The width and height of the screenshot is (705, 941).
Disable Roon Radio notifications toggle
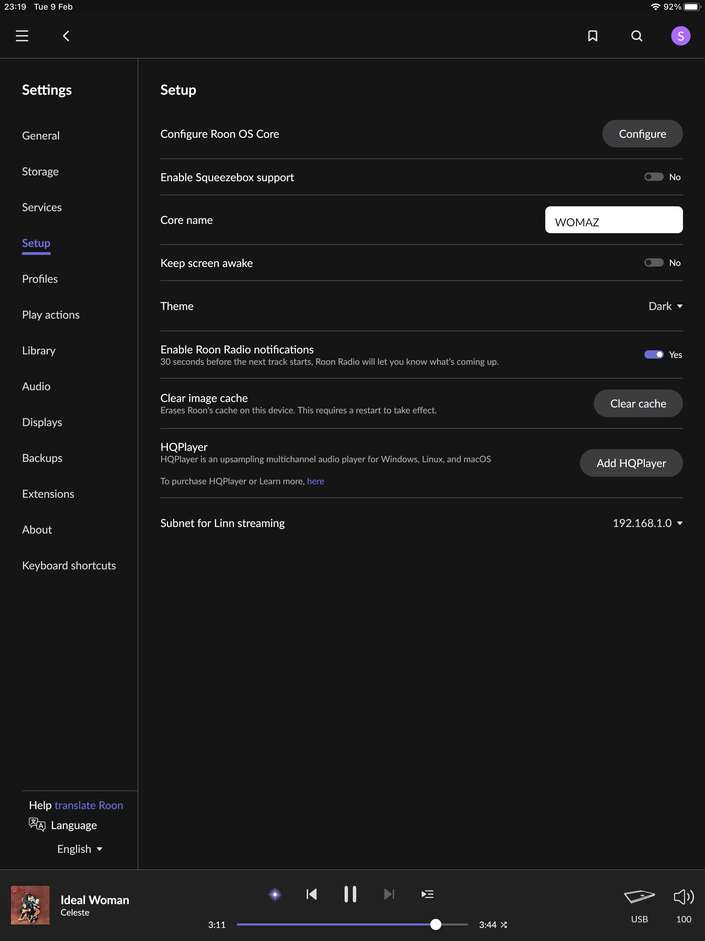click(654, 354)
